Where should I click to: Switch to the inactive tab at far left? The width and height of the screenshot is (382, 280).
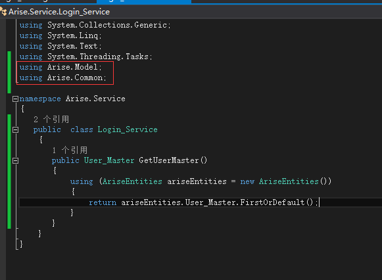(48, 1)
